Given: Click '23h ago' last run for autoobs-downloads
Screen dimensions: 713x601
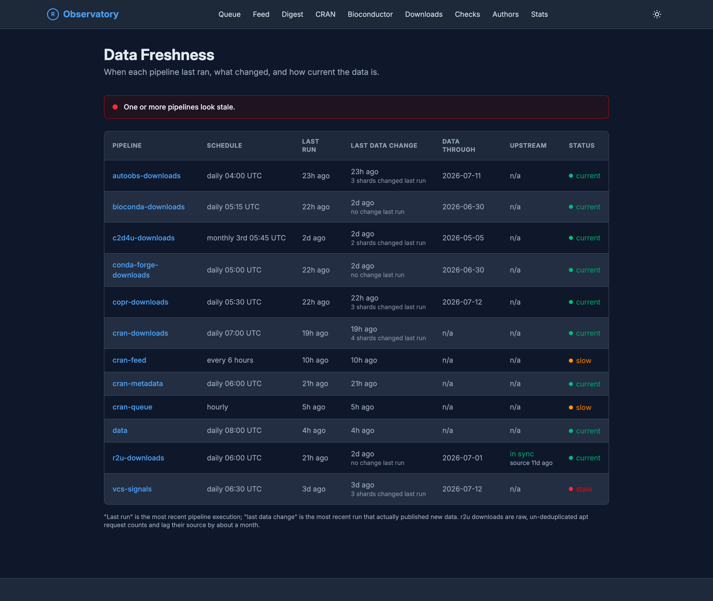Looking at the screenshot, I should pos(316,176).
